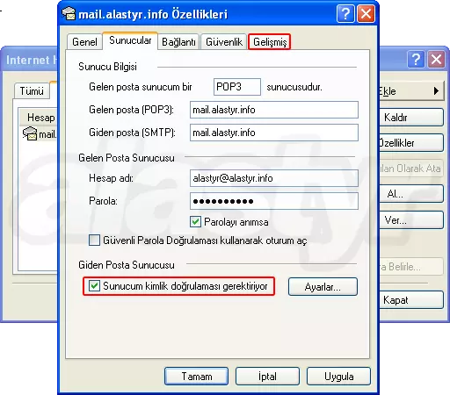The image size is (450, 395).
Task: Click the Özellikler button in the background window
Action: click(411, 143)
